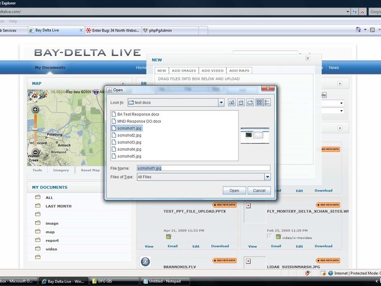Switch to Enter Bug 34 North browser tab
The height and width of the screenshot is (286, 381).
[x=113, y=30]
